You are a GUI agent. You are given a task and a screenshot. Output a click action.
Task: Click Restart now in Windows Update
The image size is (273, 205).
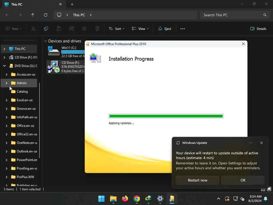(x=198, y=180)
